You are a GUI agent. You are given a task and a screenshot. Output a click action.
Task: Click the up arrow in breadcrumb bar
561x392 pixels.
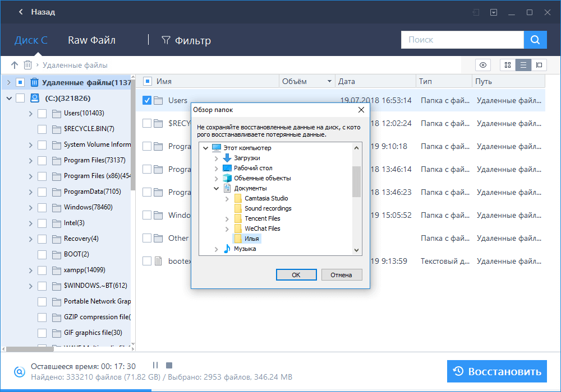(x=15, y=65)
